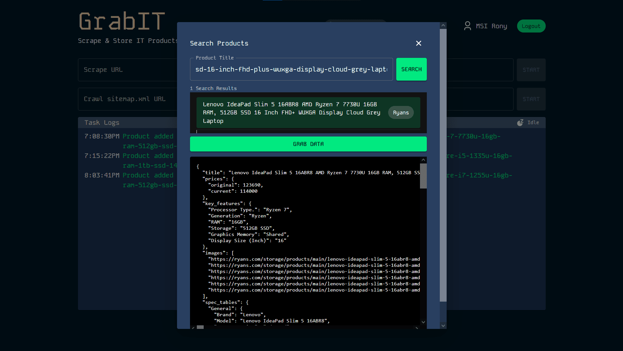
Task: Click START button beside Crawl sitemap URL
Action: pyautogui.click(x=531, y=99)
